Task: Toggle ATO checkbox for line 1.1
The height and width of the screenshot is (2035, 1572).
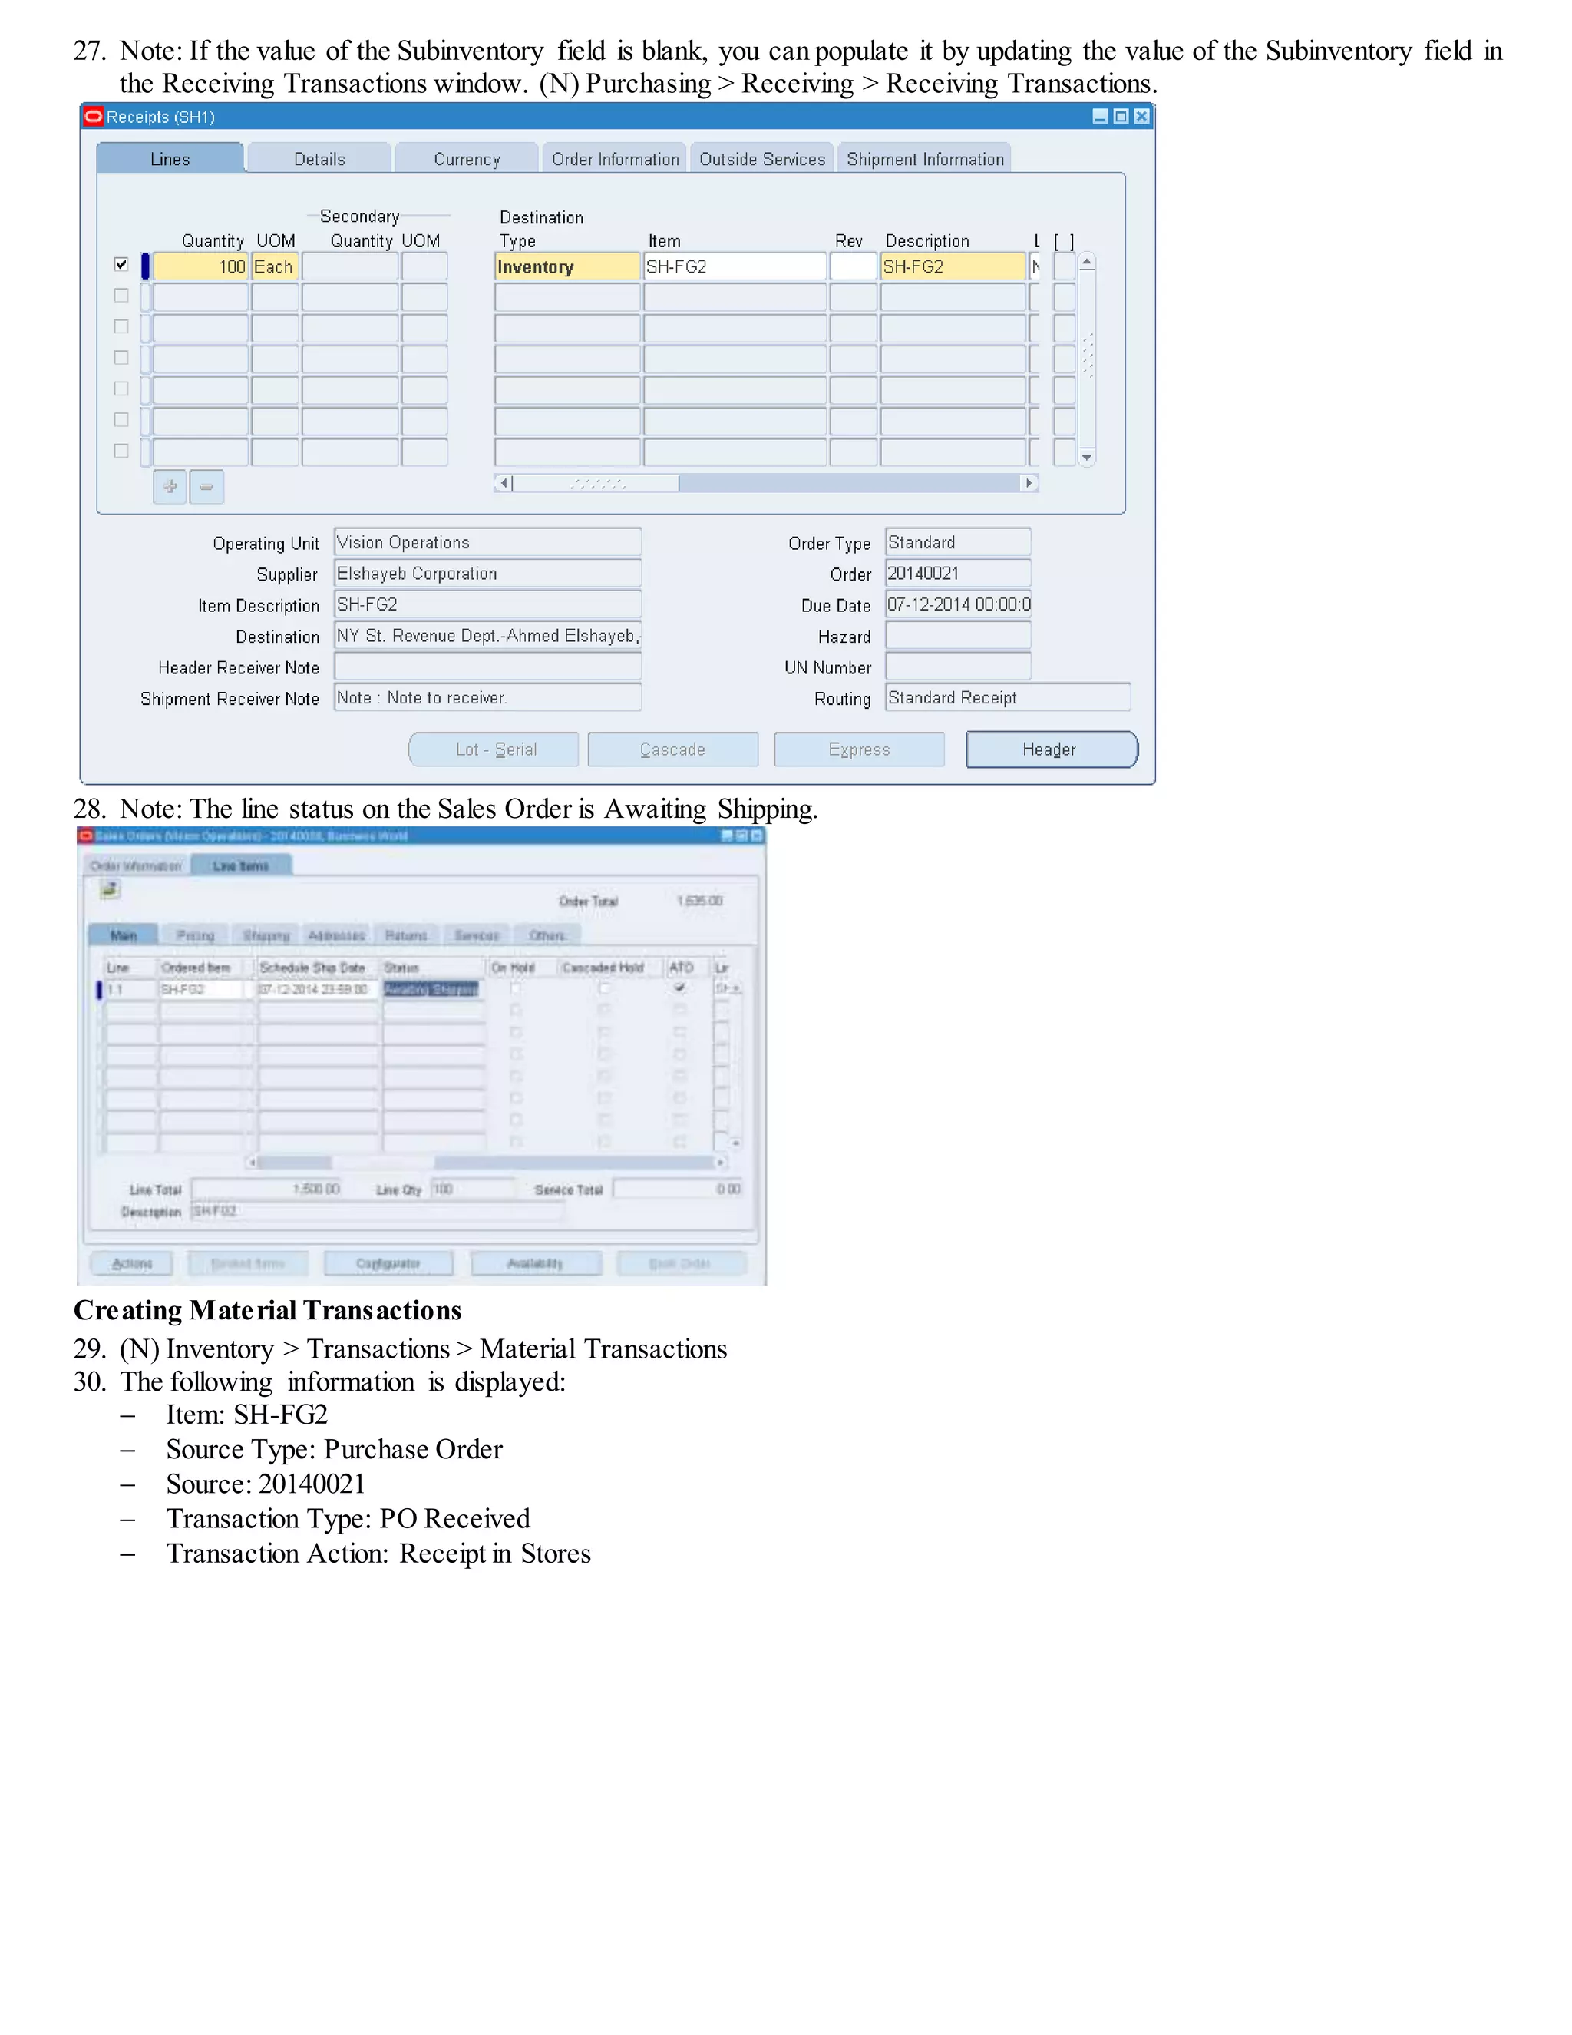Action: (680, 988)
